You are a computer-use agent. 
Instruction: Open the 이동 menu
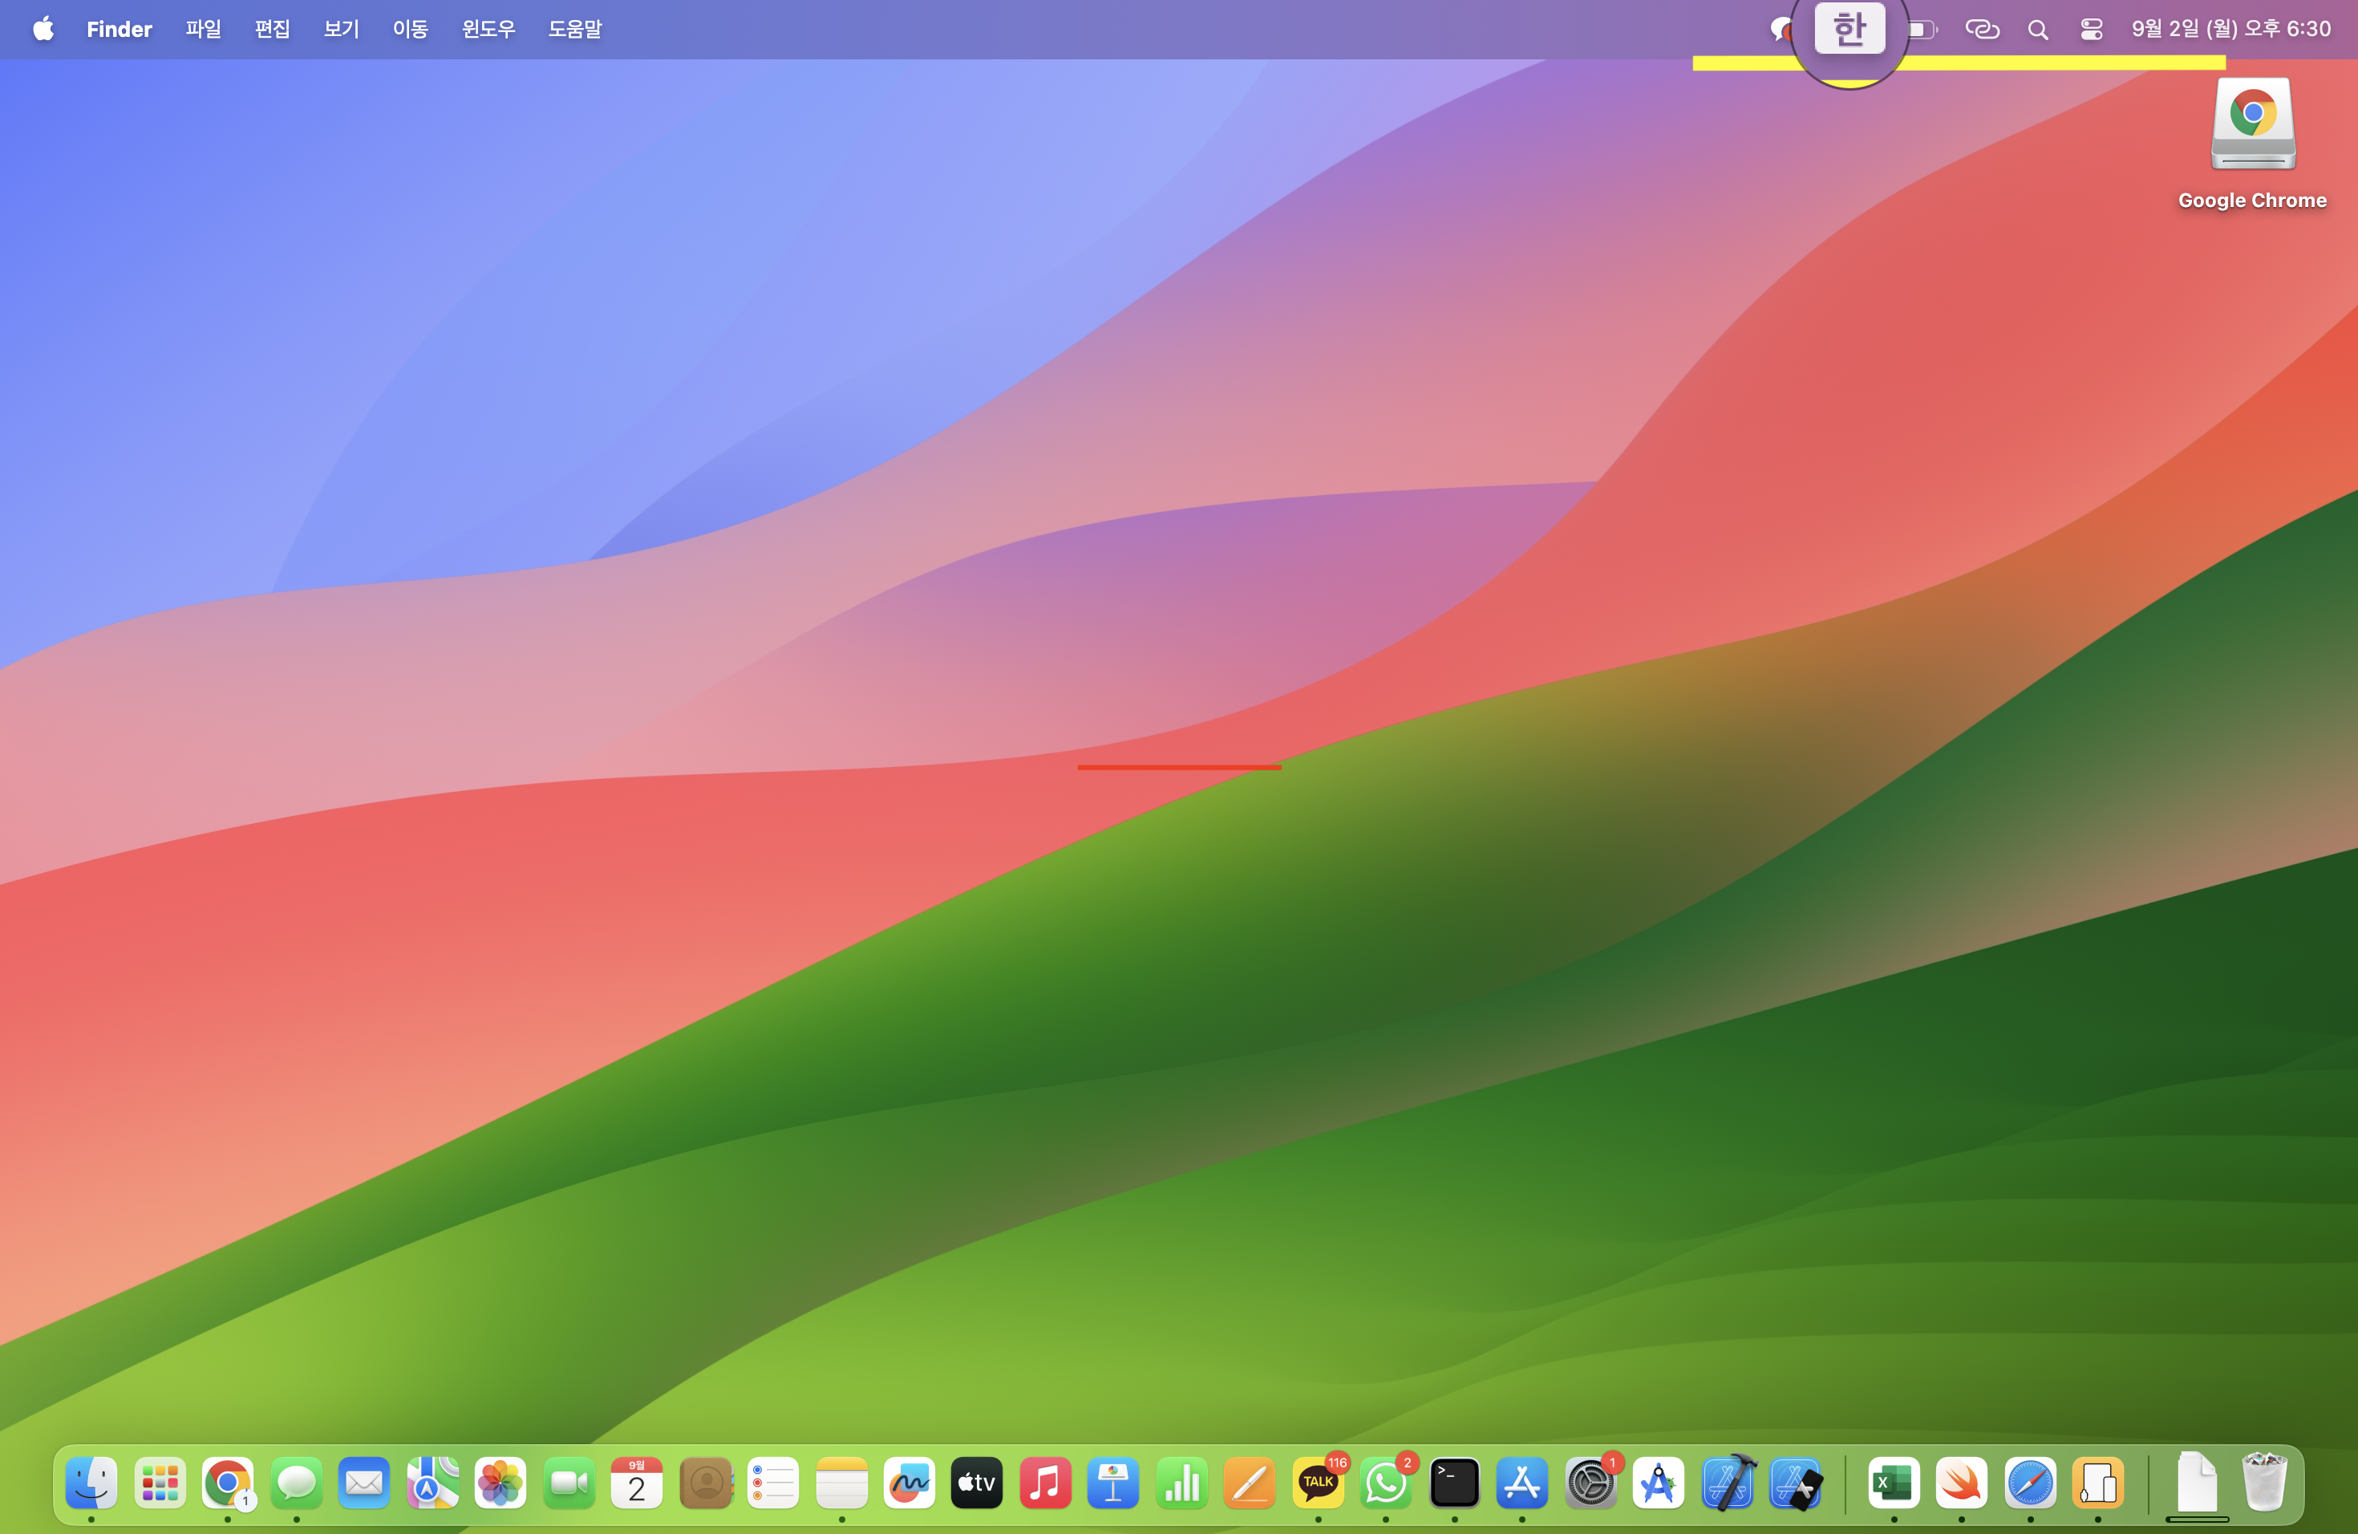pyautogui.click(x=410, y=29)
